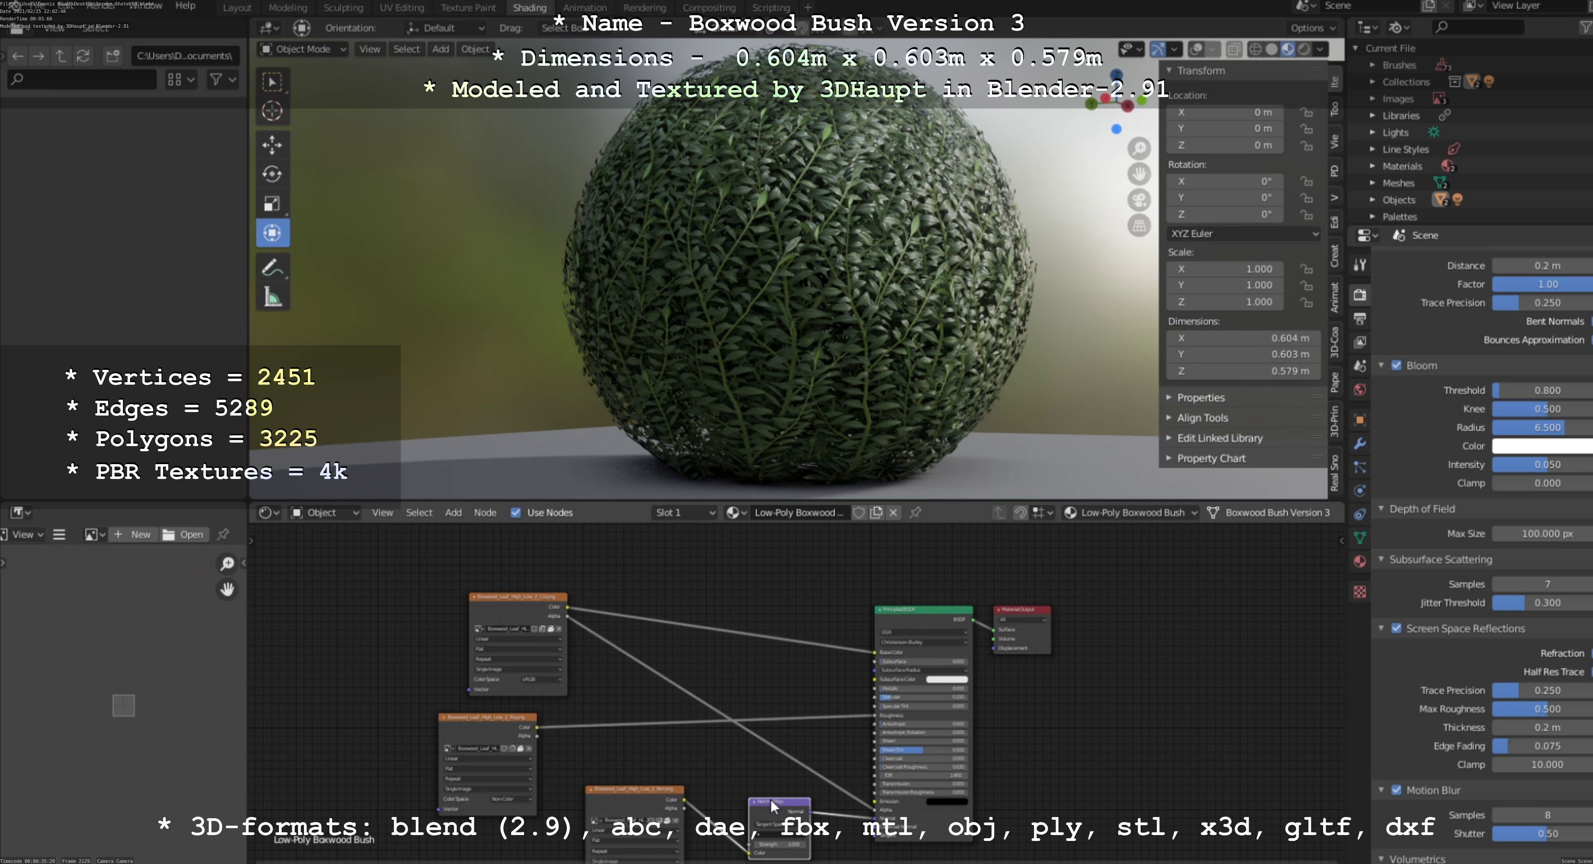Choose the Rotate tool
This screenshot has width=1593, height=864.
(272, 174)
